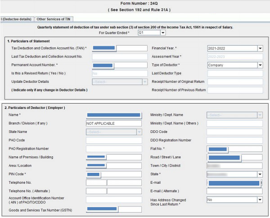The height and width of the screenshot is (218, 270).
Task: Click the Ministry / Dept. Name (Others) field
Action: point(234,123)
